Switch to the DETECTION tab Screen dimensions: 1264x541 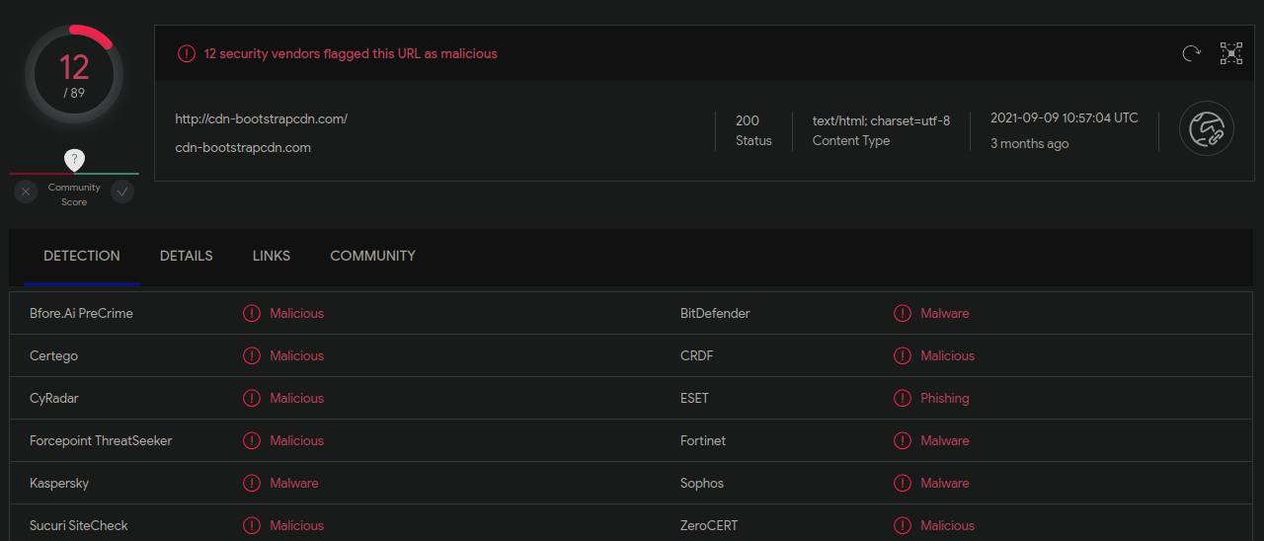(x=82, y=256)
